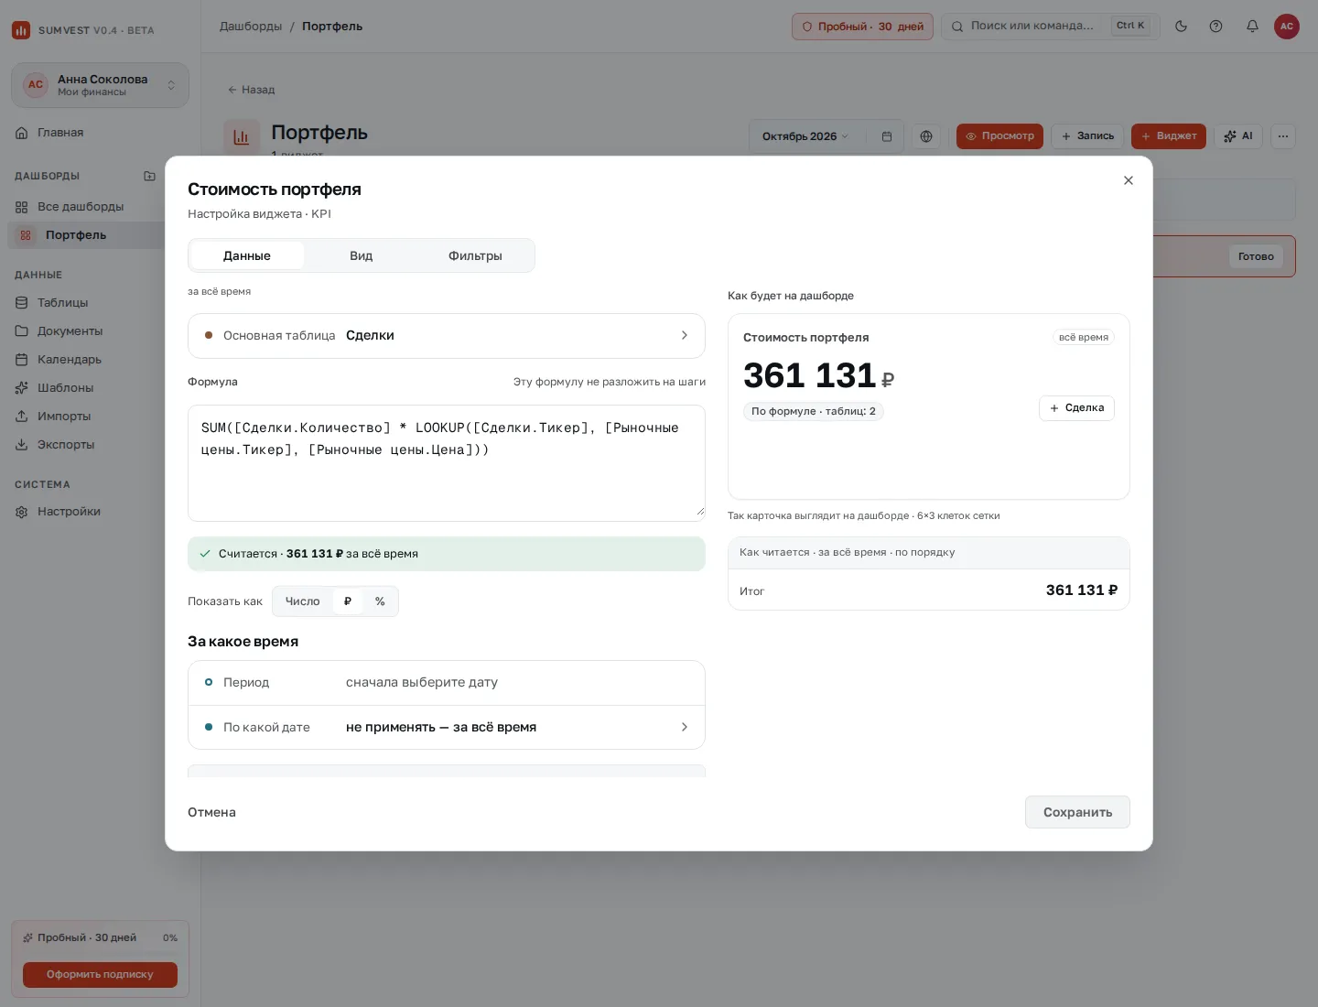The width and height of the screenshot is (1318, 1007).
Task: Click the + Сделка button in preview
Action: click(1076, 408)
